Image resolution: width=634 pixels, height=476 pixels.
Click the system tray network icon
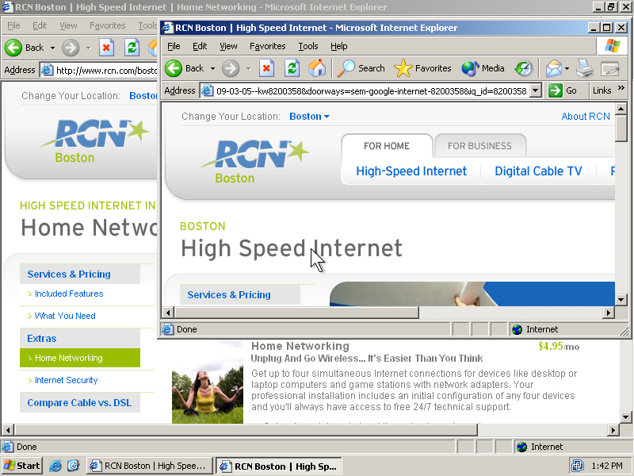(578, 466)
